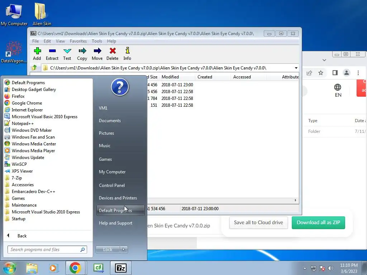Click Save all to Cloud drive
367x275 pixels.
coord(258,223)
